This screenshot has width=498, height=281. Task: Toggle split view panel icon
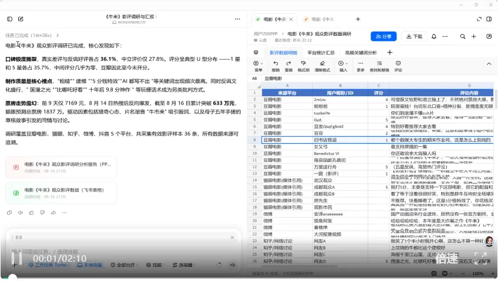click(x=489, y=19)
